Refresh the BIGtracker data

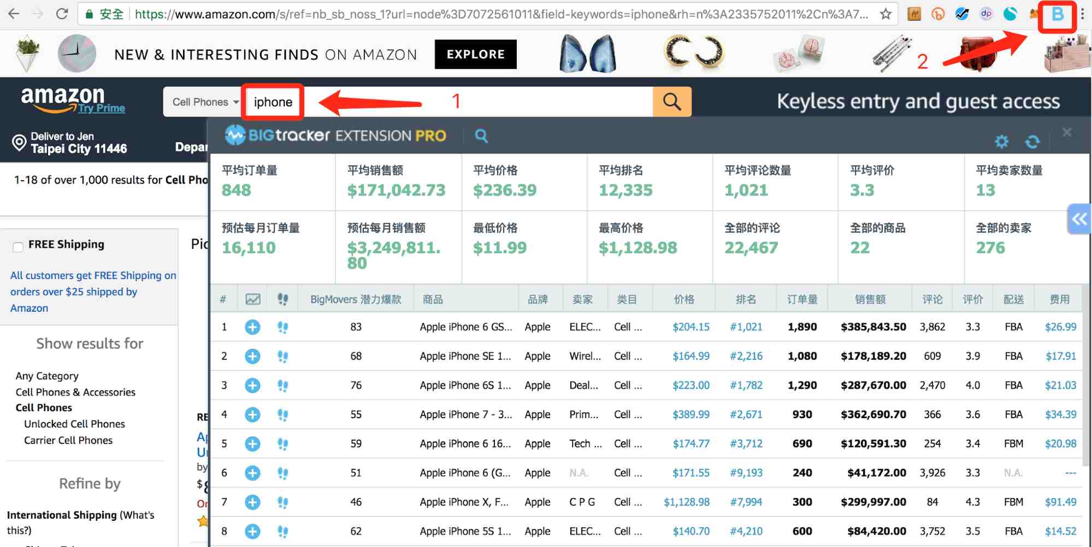coord(1032,142)
